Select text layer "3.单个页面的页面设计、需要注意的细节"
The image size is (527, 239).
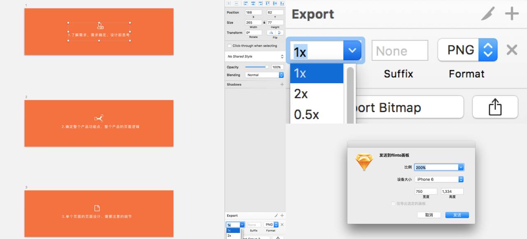pyautogui.click(x=97, y=216)
